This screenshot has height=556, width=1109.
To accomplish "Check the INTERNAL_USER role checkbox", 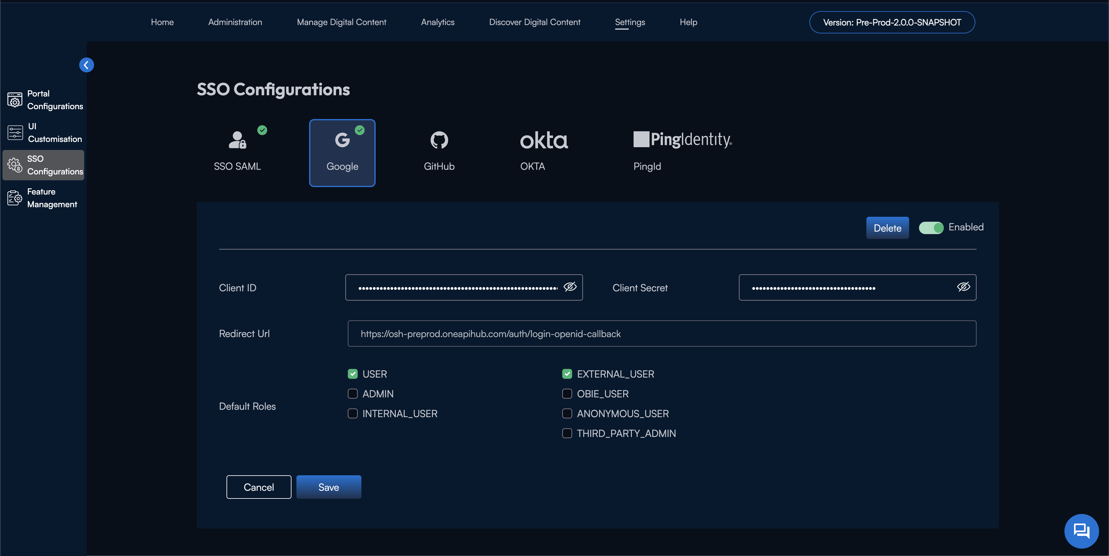I will coord(352,413).
